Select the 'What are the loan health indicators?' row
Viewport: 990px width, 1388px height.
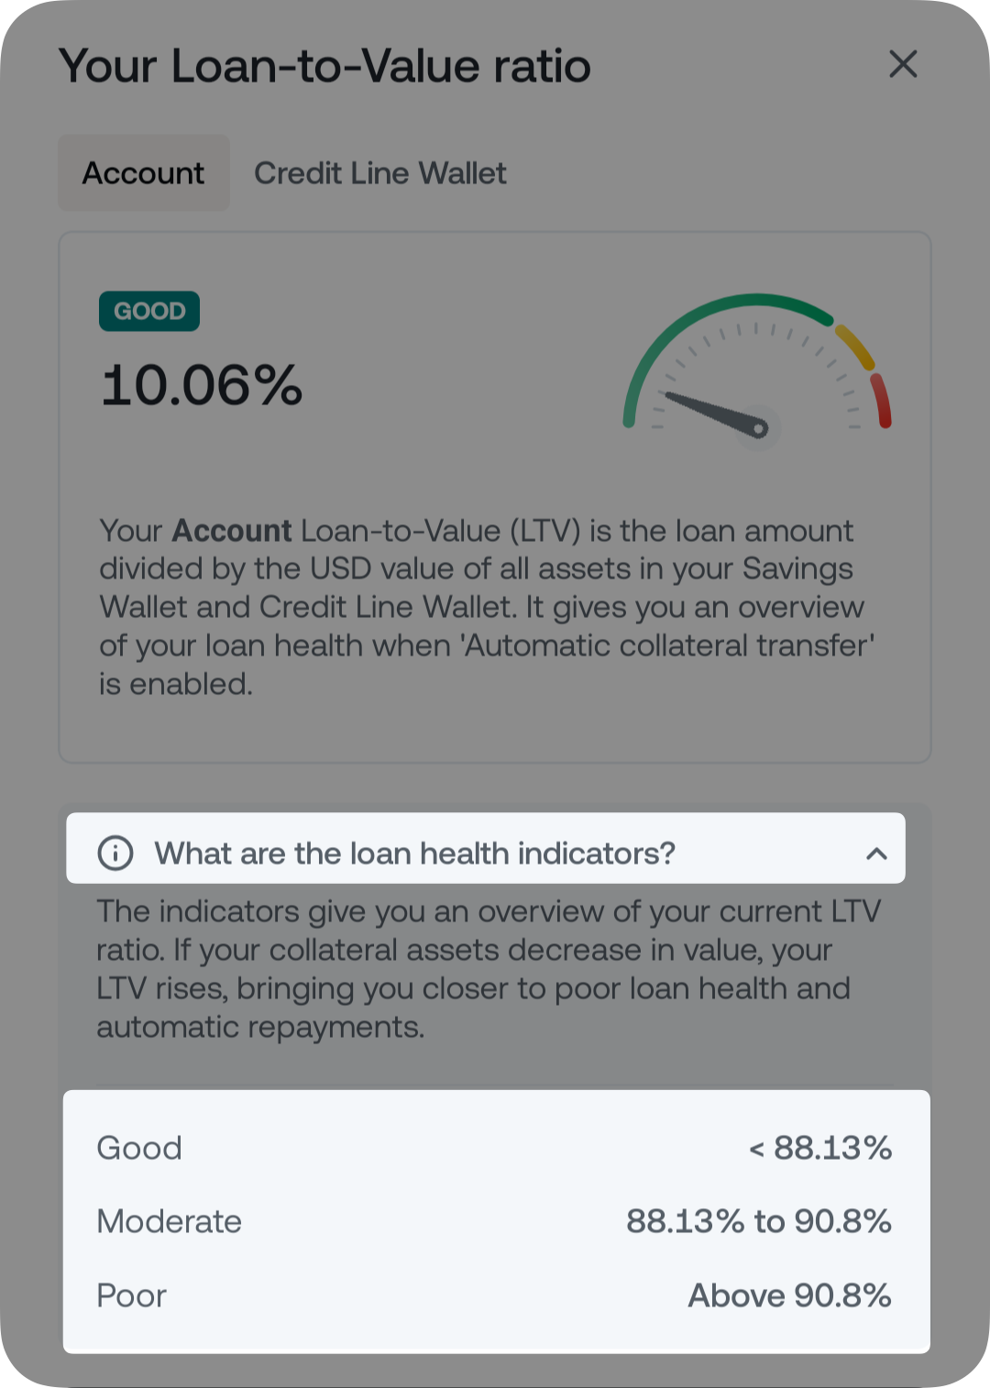click(x=414, y=853)
